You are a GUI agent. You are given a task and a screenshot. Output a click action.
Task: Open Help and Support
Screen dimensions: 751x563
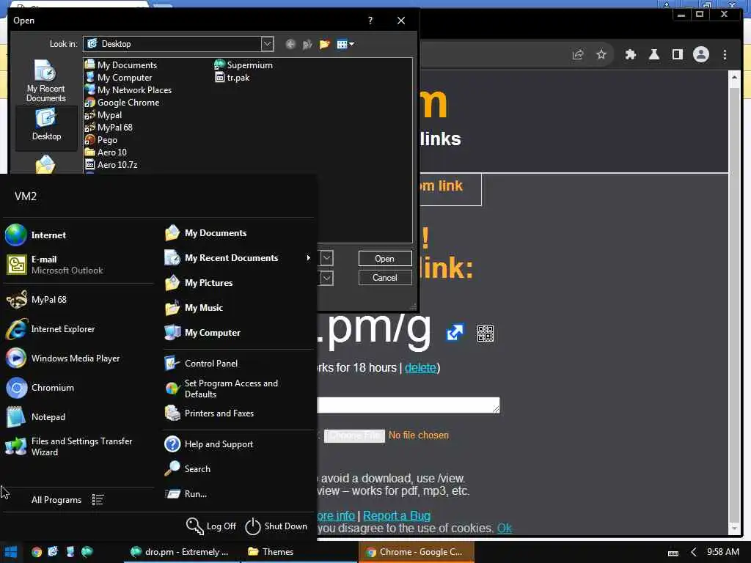209,444
